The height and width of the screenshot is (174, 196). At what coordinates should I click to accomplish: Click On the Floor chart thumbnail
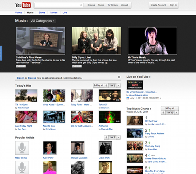(135, 121)
